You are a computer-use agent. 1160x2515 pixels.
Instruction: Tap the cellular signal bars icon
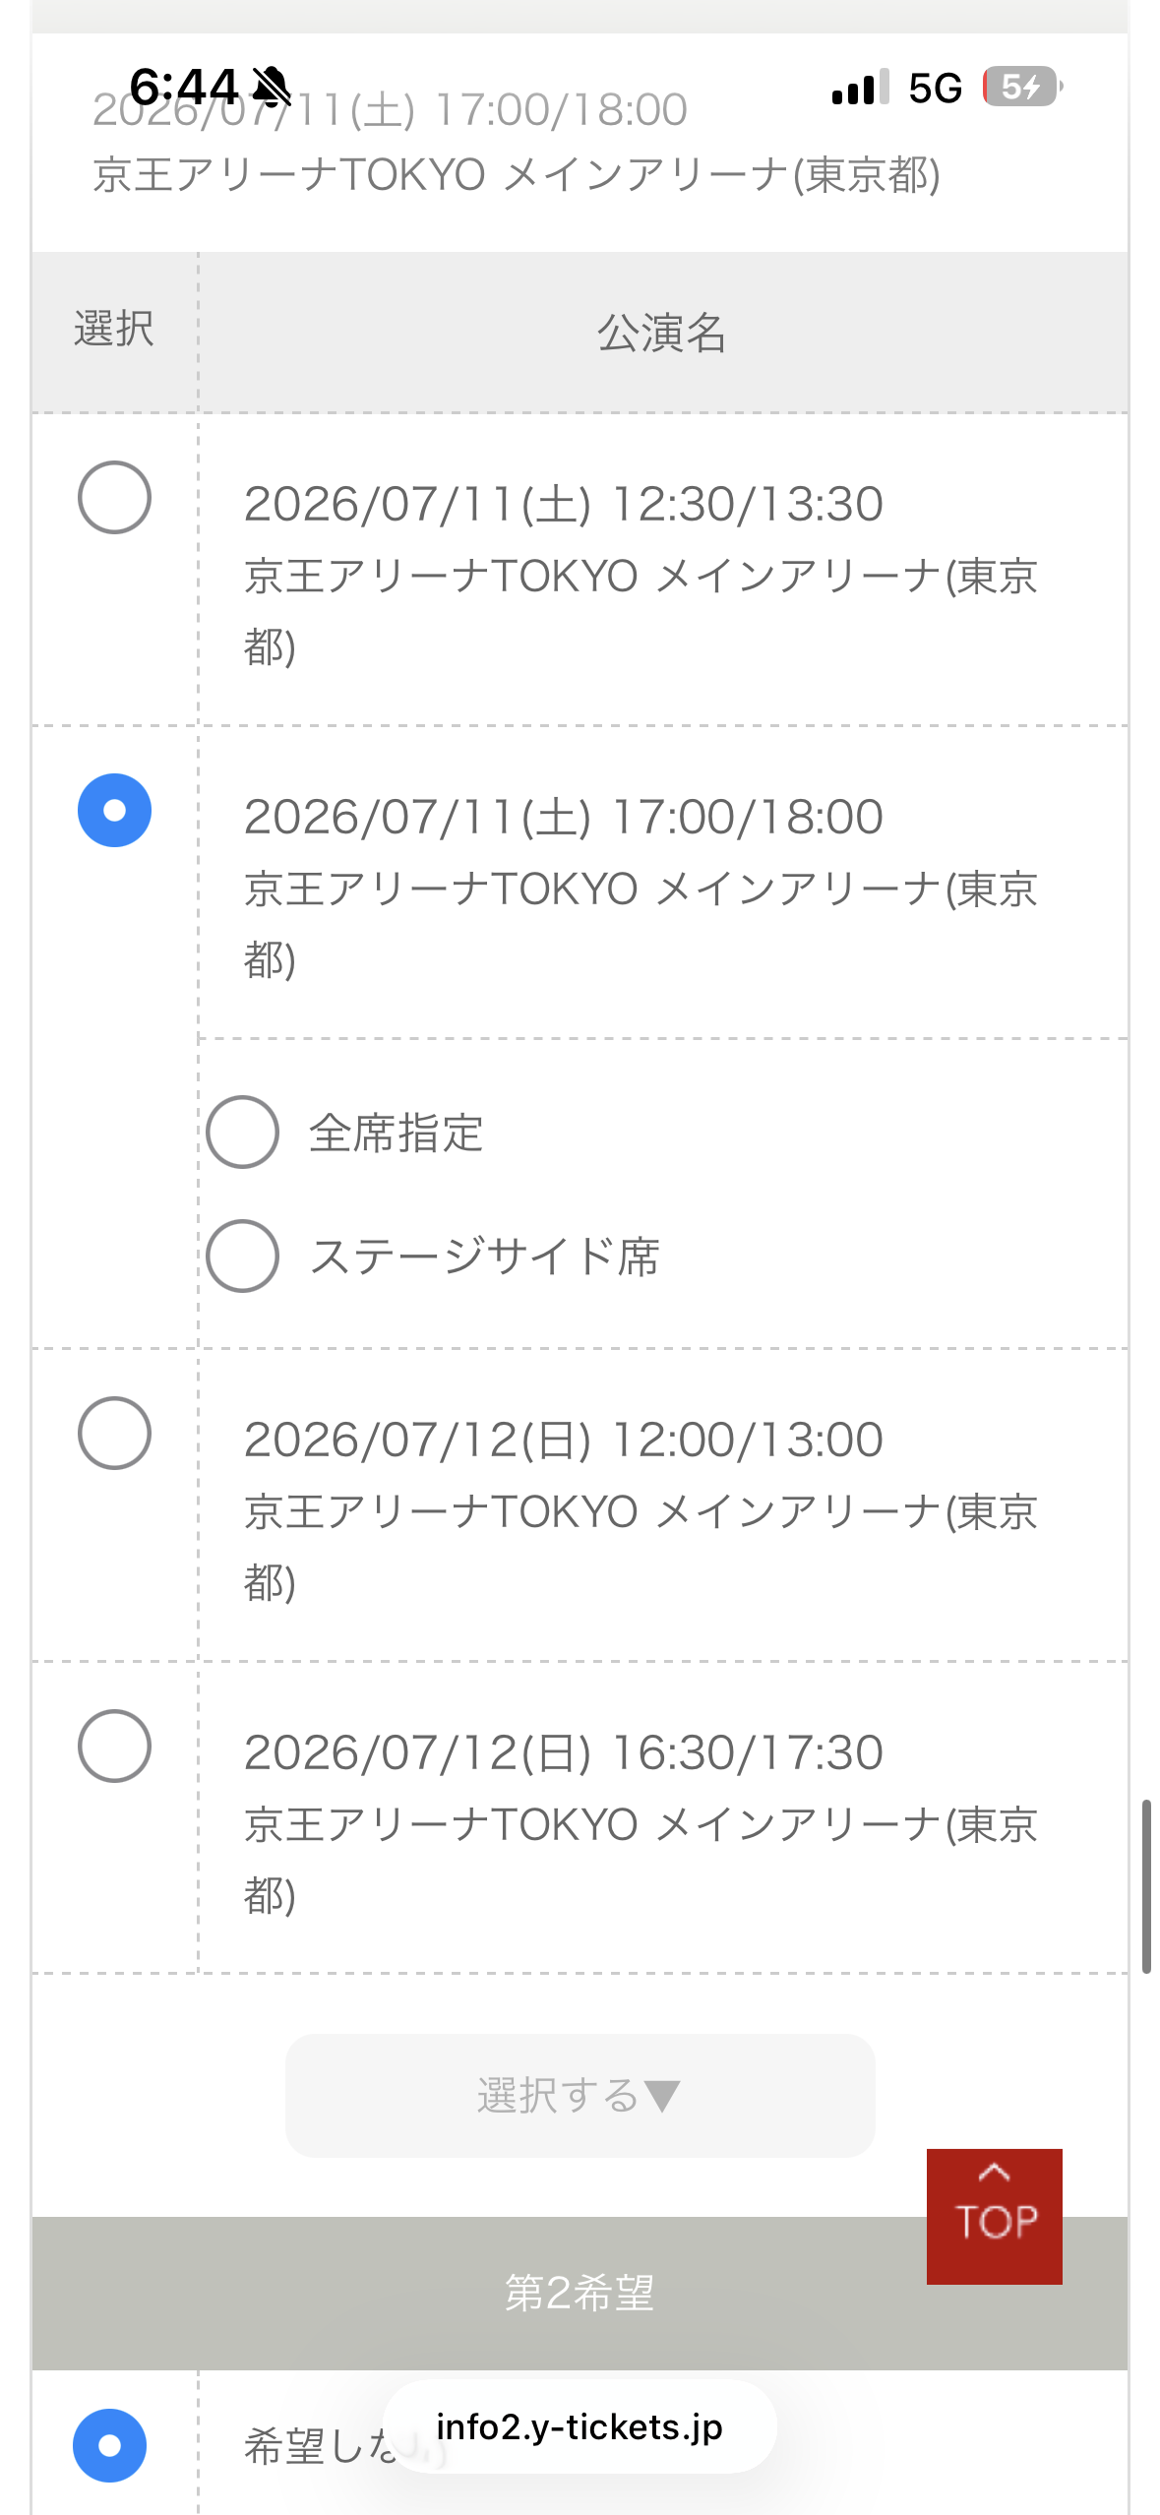click(x=860, y=88)
